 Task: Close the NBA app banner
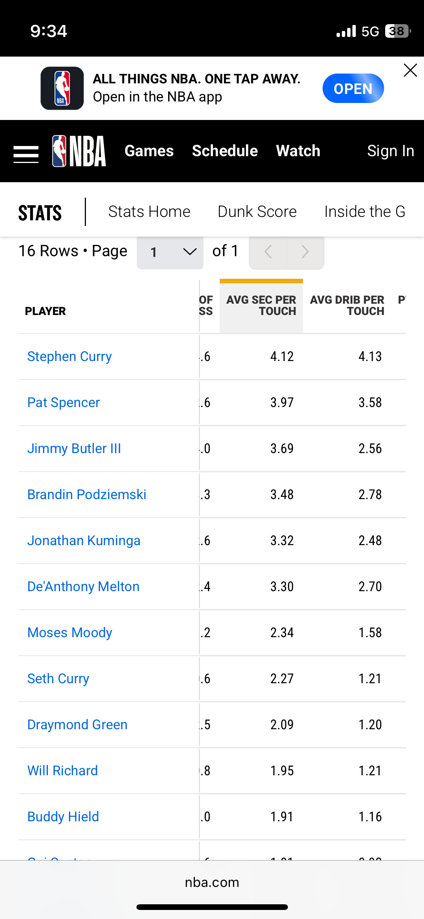click(x=410, y=70)
